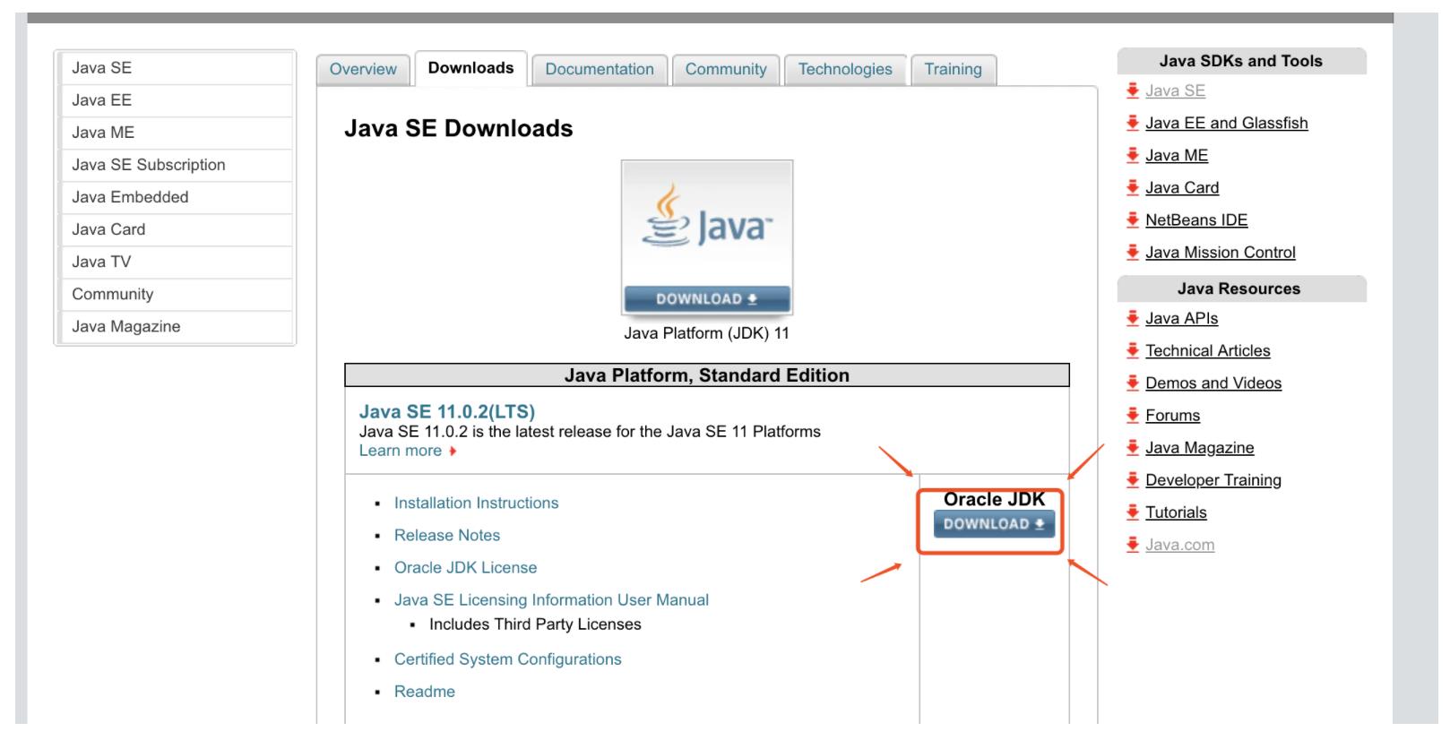Open Java Magazine in left sidebar

tap(177, 326)
